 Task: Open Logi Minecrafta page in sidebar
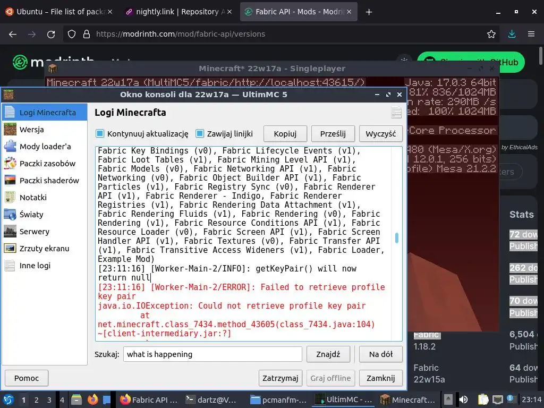pyautogui.click(x=45, y=113)
